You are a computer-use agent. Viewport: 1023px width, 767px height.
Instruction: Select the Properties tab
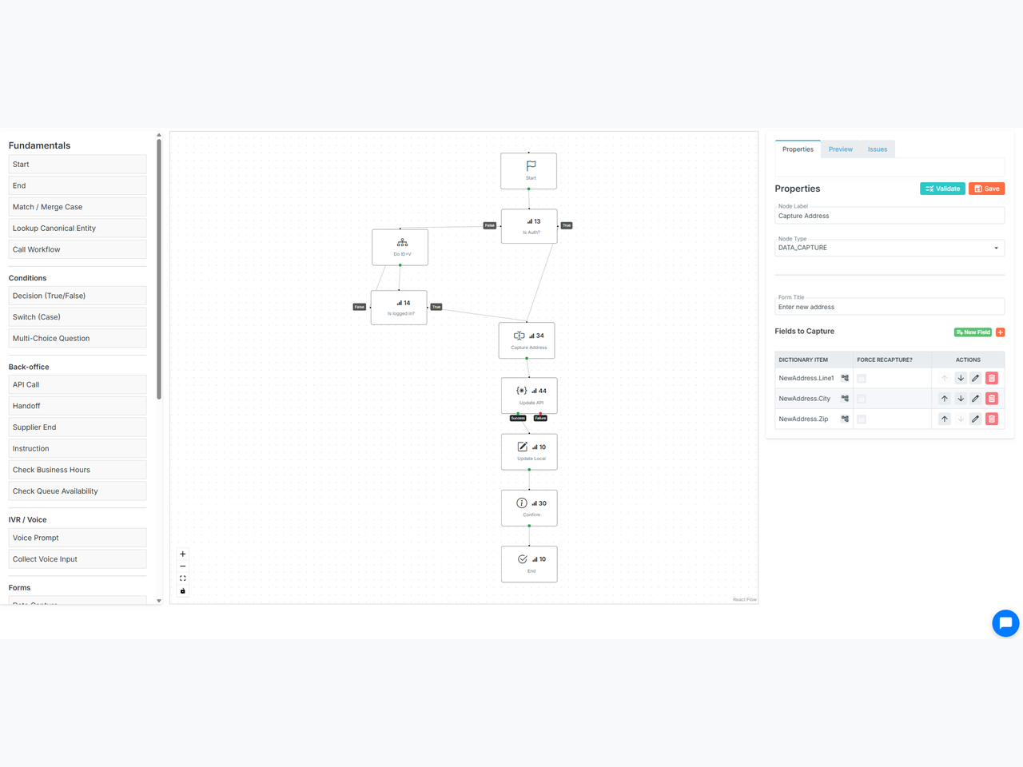coord(798,149)
